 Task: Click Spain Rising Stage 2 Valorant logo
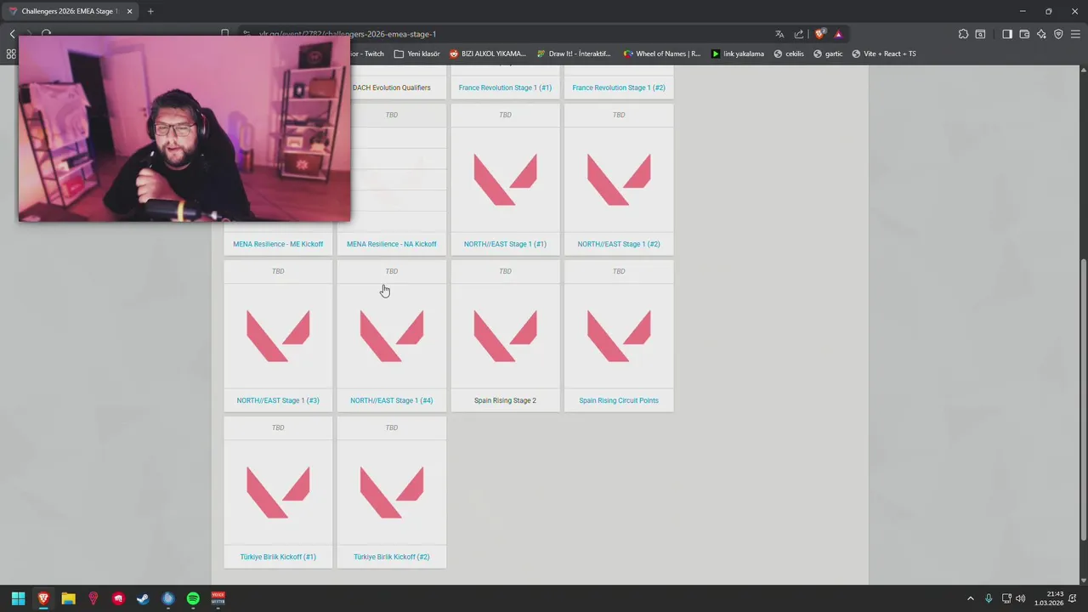pos(505,336)
